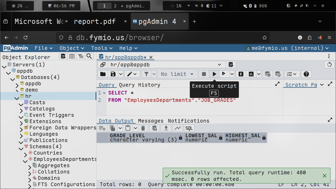The height and width of the screenshot is (189, 336).
Task: Save the query file with floppy icon
Action: [x=113, y=74]
